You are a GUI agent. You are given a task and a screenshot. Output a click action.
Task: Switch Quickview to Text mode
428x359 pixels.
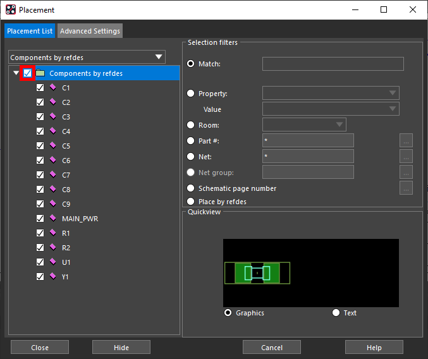click(336, 313)
